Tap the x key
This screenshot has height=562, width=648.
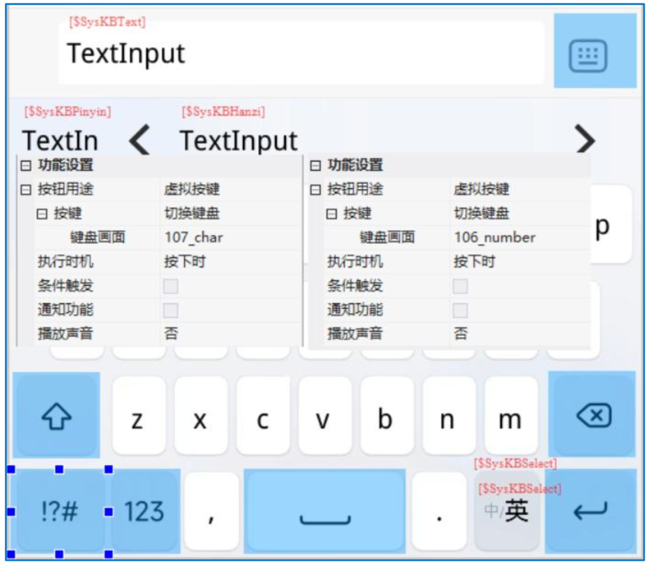click(200, 415)
